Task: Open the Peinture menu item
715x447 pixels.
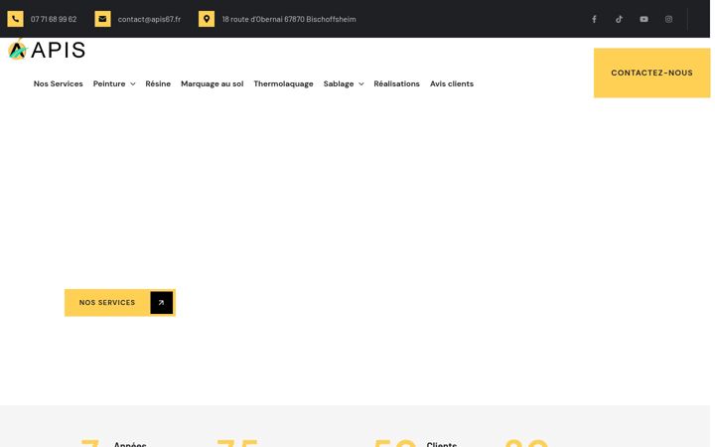Action: (109, 83)
